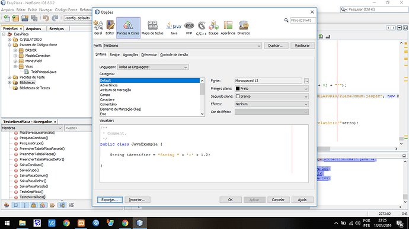Viewport: 409px width, 229px height.
Task: Open the Diversos options category
Action: [244, 28]
